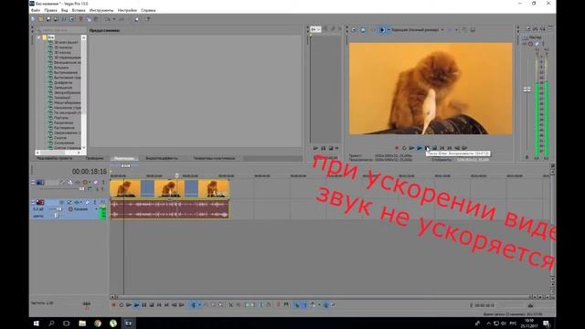Open Chrome from the taskbar
Viewport: 585px width, 329px height.
98,323
